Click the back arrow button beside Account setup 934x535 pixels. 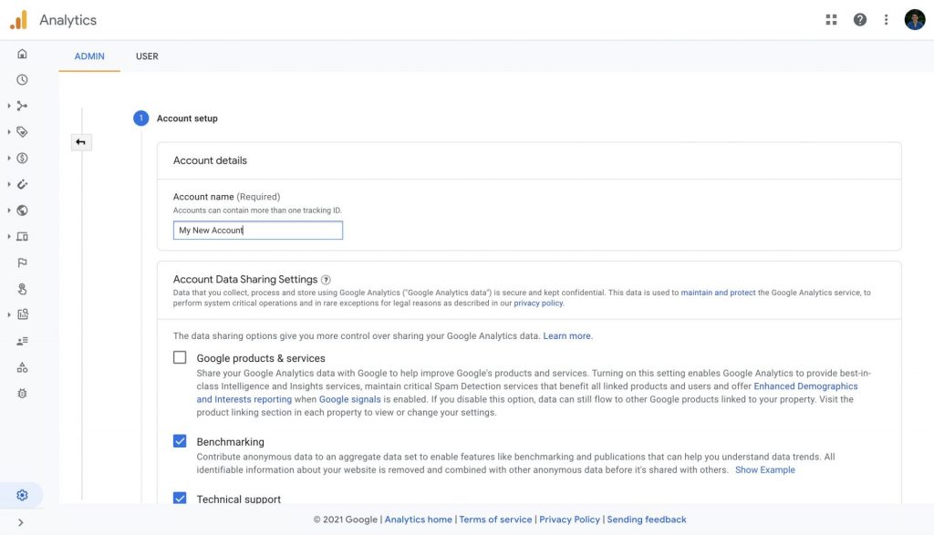tap(81, 142)
